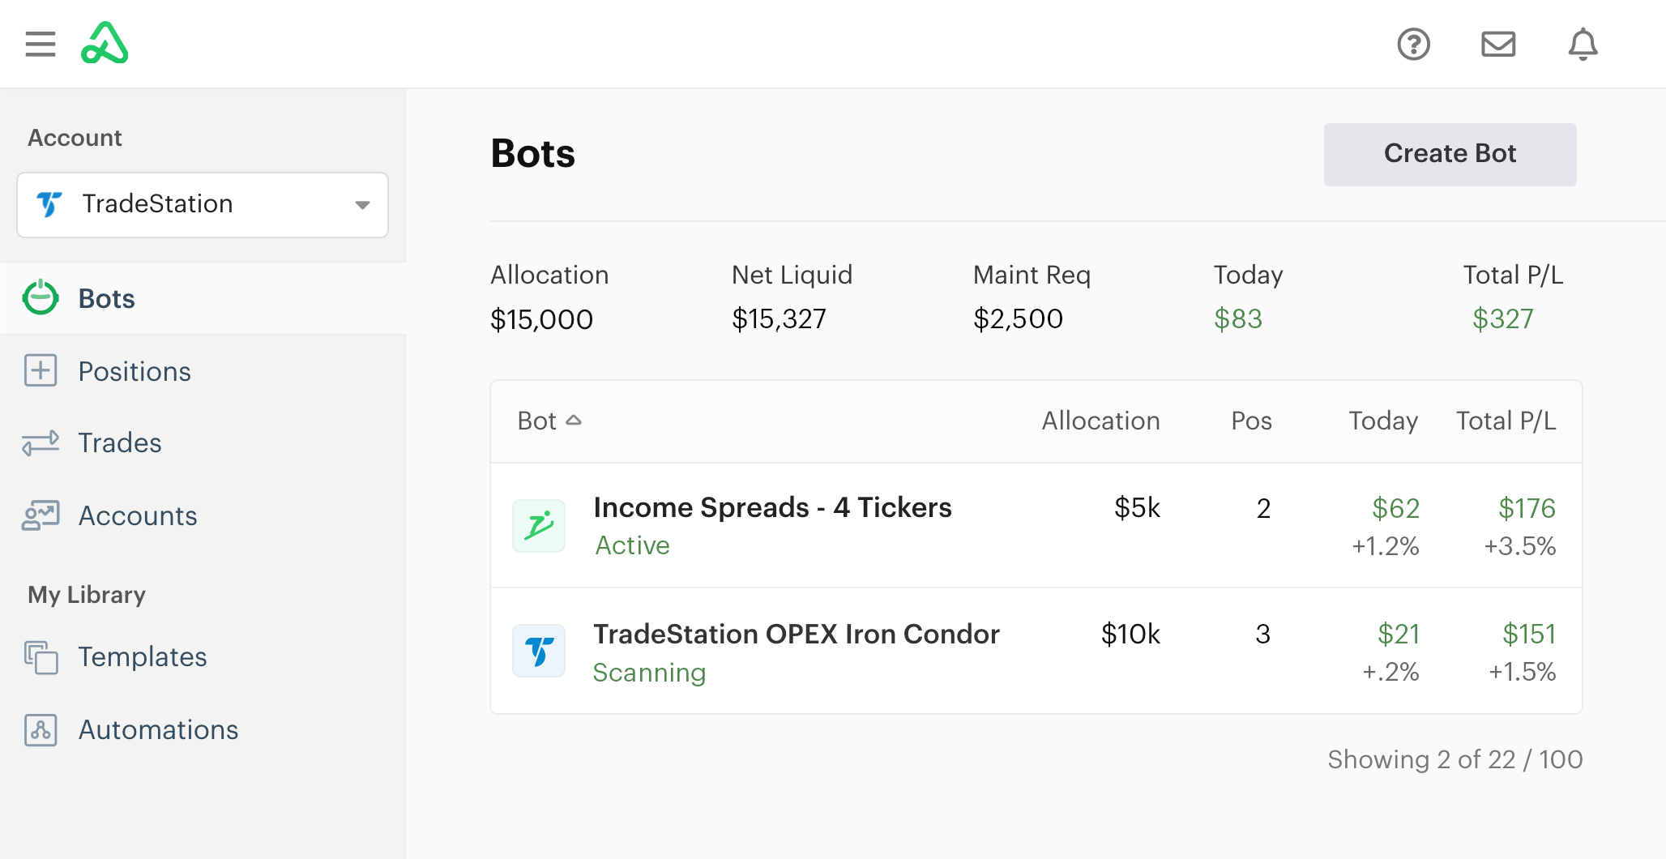
Task: Click the Automations icon in sidebar
Action: [x=41, y=730]
